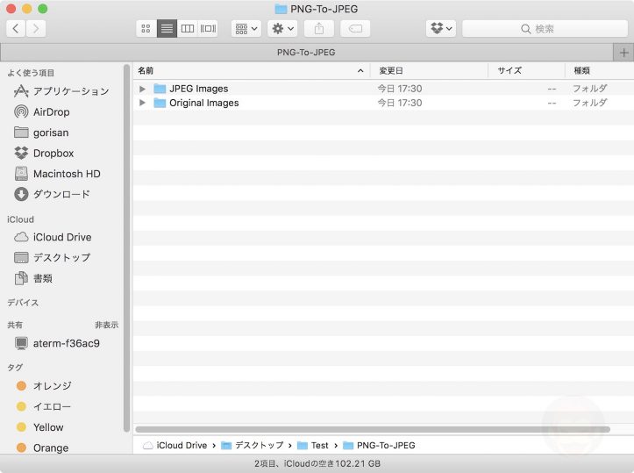Switch to column view
634x473 pixels.
pyautogui.click(x=187, y=29)
